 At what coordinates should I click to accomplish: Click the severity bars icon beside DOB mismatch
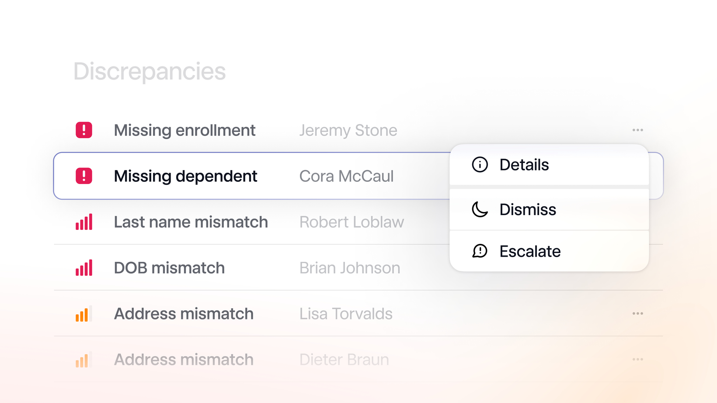(84, 268)
